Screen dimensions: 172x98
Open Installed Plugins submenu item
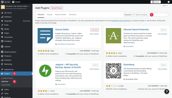click(x=7, y=78)
